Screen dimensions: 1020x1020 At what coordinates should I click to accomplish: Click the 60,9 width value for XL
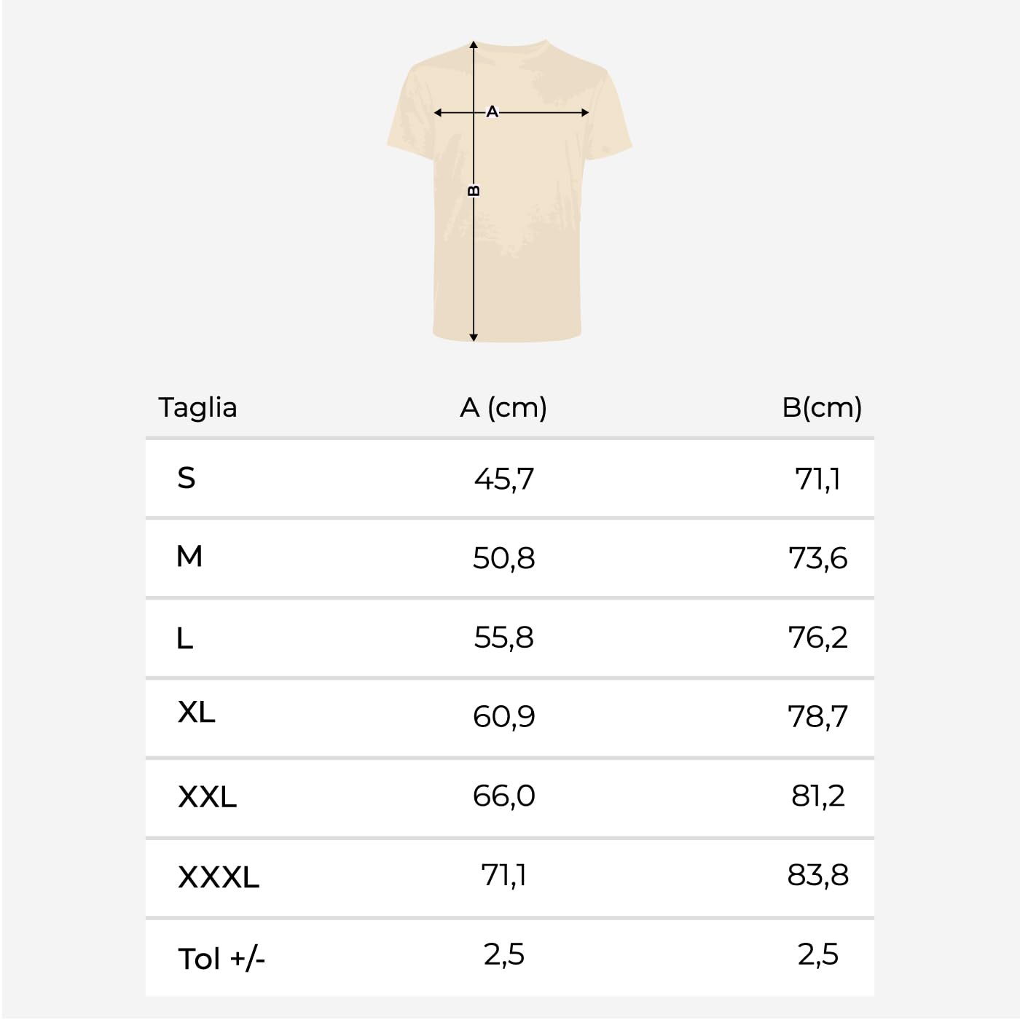504,718
